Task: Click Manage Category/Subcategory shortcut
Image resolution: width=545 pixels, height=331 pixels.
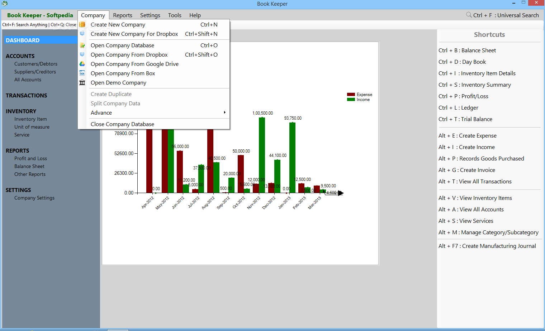Action: [x=488, y=232]
